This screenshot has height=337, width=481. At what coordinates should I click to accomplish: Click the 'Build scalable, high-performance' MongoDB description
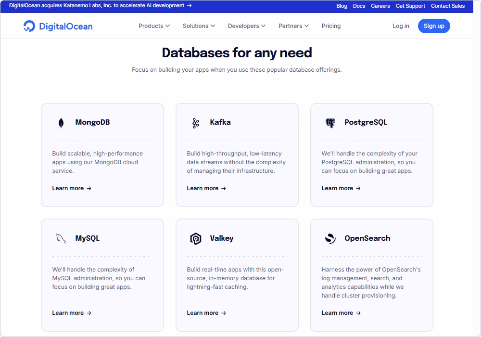tap(98, 162)
